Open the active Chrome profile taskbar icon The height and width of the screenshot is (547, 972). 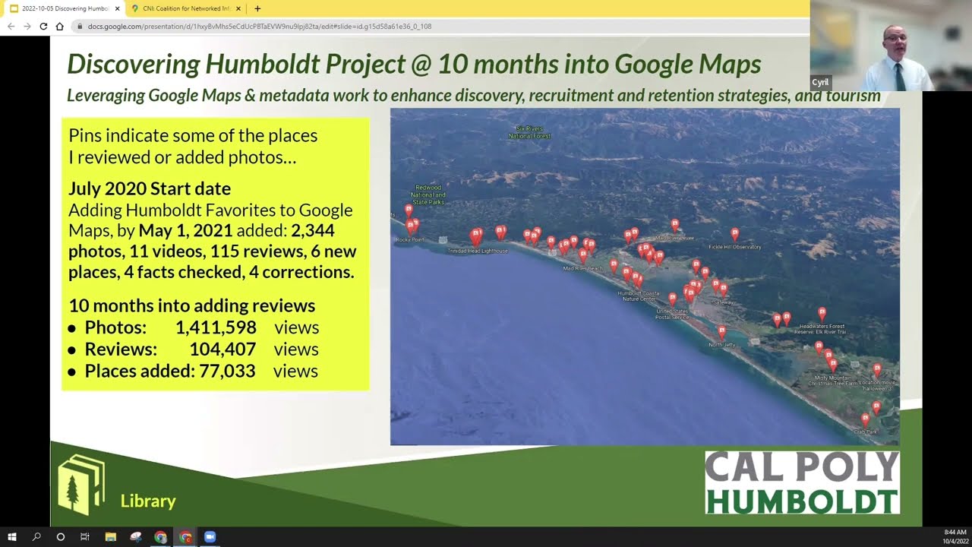(185, 537)
